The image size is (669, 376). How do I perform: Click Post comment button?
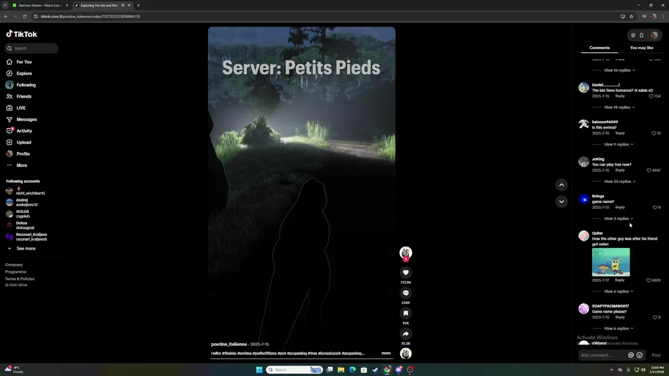pyautogui.click(x=656, y=355)
